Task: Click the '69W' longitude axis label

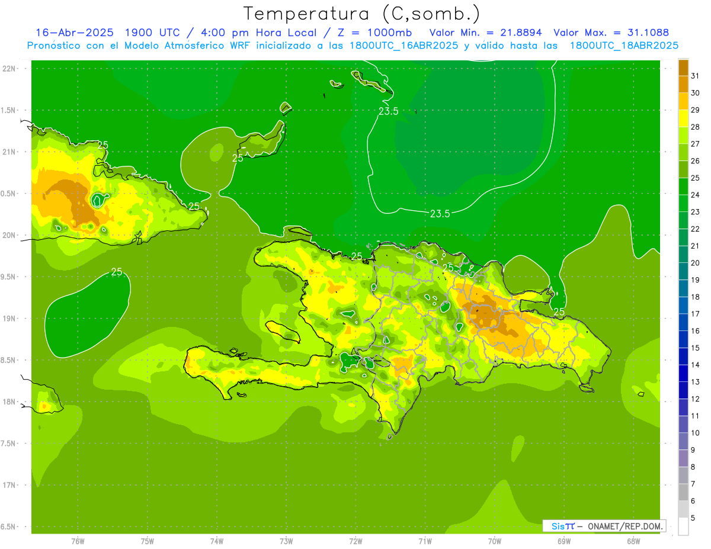Action: coord(564,541)
